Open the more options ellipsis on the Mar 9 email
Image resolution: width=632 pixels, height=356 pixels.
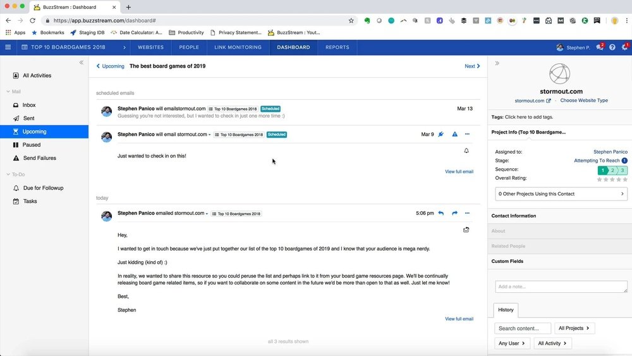pos(467,134)
